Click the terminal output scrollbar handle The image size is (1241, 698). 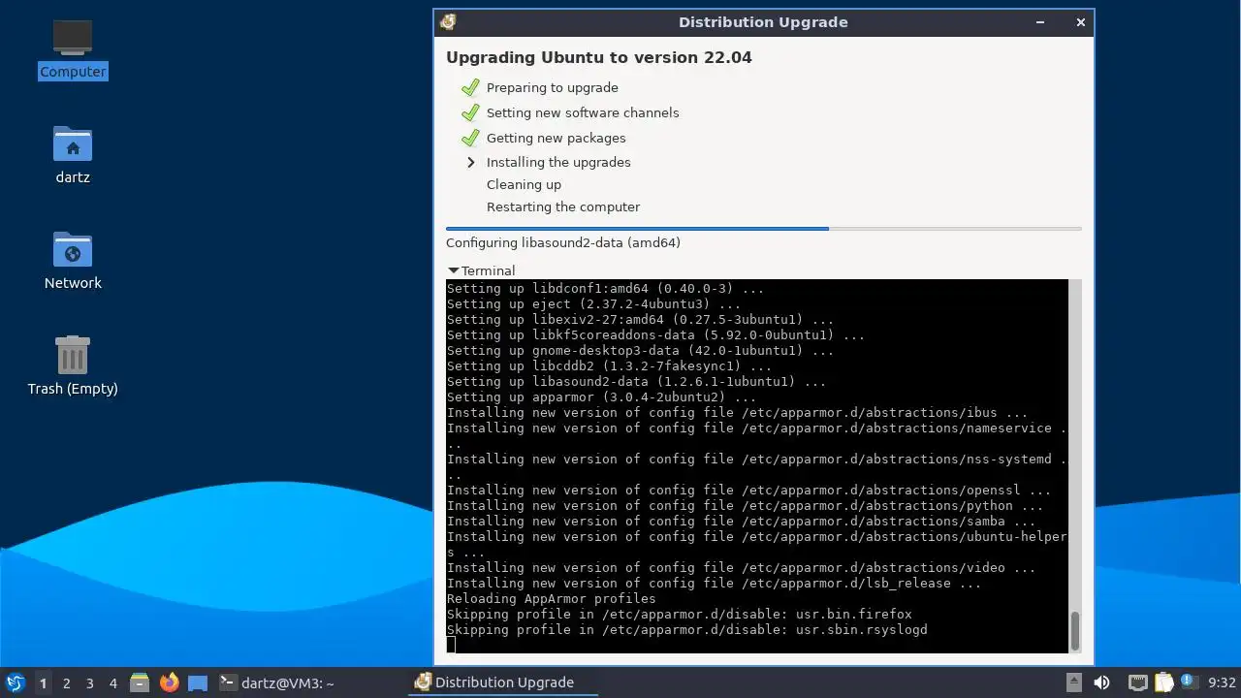(1074, 631)
